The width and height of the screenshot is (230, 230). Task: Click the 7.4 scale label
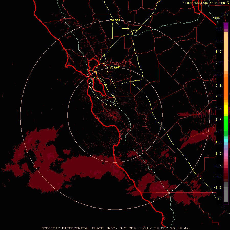click(218, 63)
